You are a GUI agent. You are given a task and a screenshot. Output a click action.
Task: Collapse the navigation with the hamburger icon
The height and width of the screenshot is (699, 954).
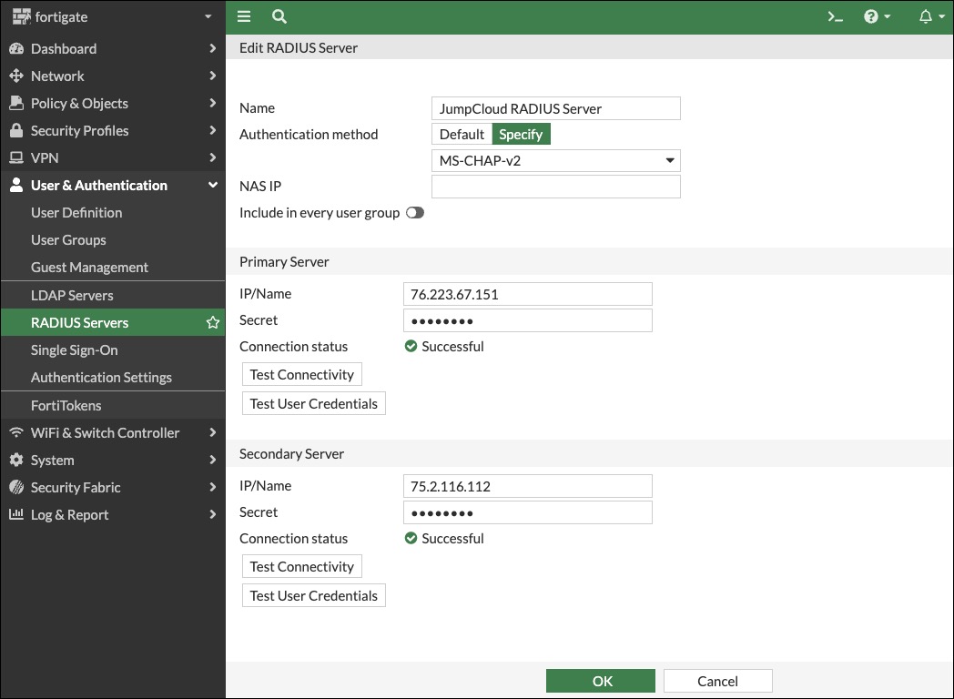tap(244, 16)
